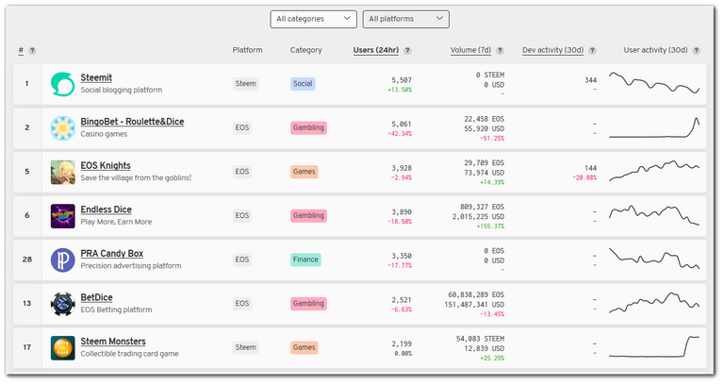Sort by Users (24hr) column
Screen dimensions: 724x385
click(376, 50)
